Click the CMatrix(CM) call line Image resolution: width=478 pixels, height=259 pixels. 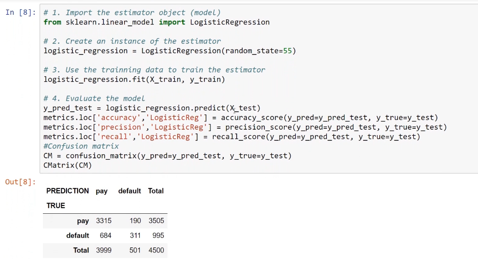67,165
